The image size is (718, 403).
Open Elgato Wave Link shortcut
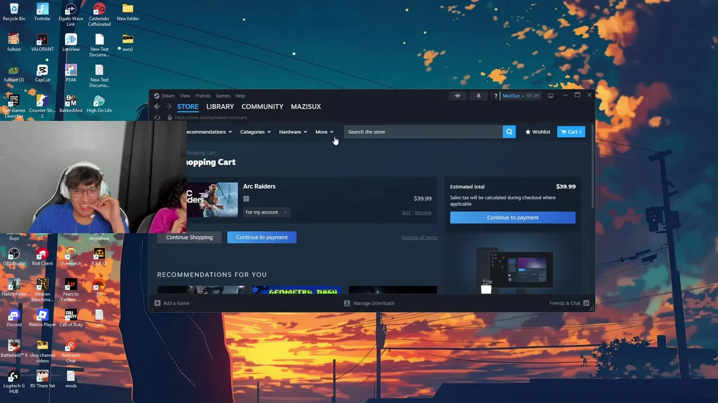pos(71,15)
